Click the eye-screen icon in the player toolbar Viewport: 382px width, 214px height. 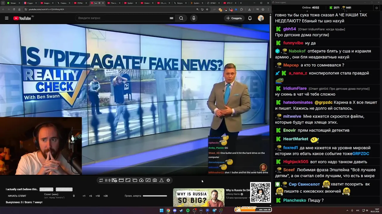pyautogui.click(x=114, y=180)
